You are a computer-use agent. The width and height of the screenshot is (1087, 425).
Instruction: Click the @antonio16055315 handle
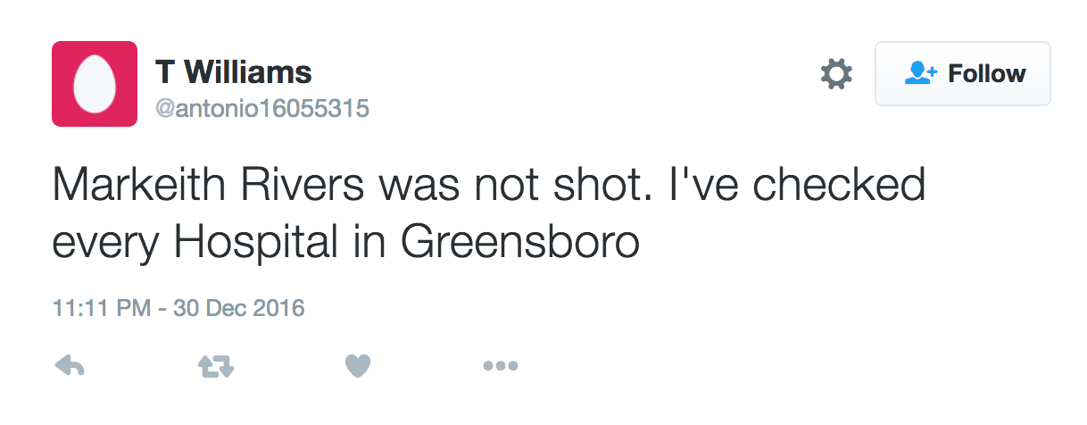pos(262,109)
